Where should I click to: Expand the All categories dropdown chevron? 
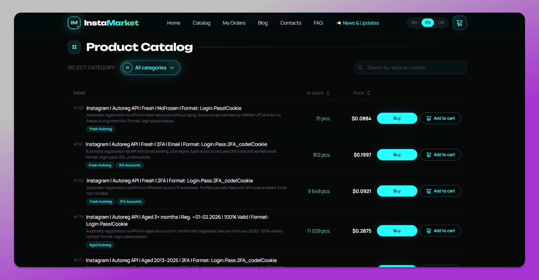tap(172, 68)
